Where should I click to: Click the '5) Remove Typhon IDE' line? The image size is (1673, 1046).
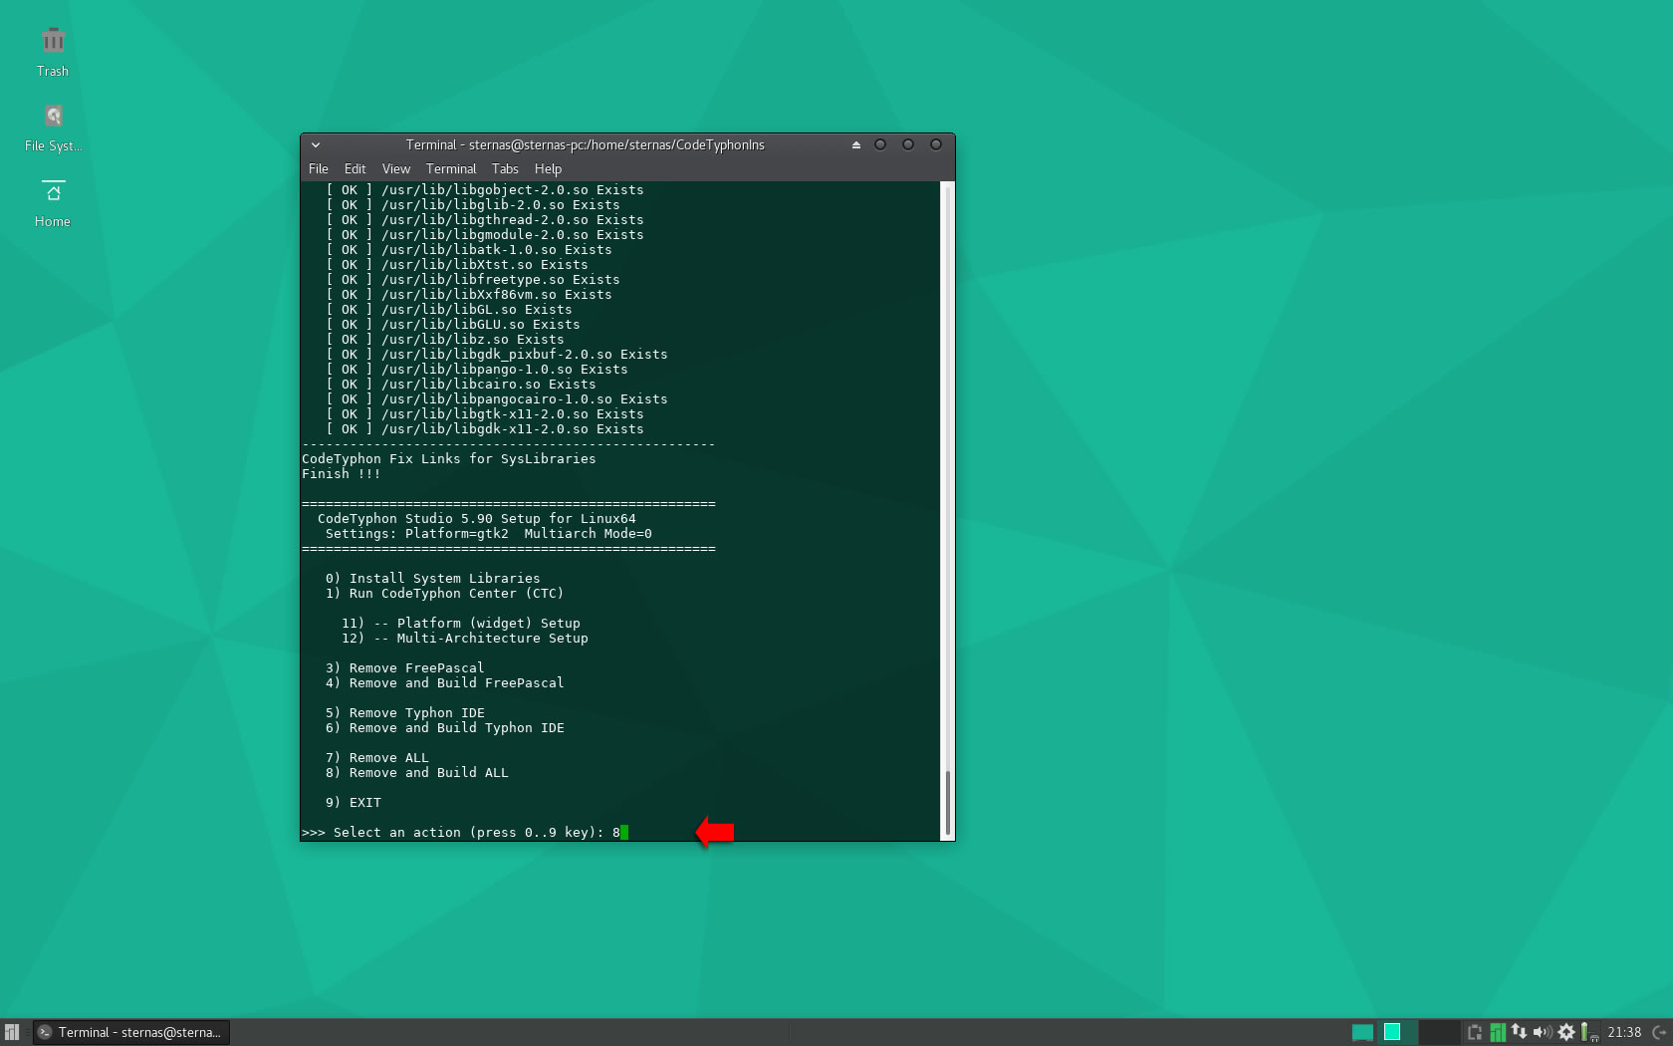point(405,713)
